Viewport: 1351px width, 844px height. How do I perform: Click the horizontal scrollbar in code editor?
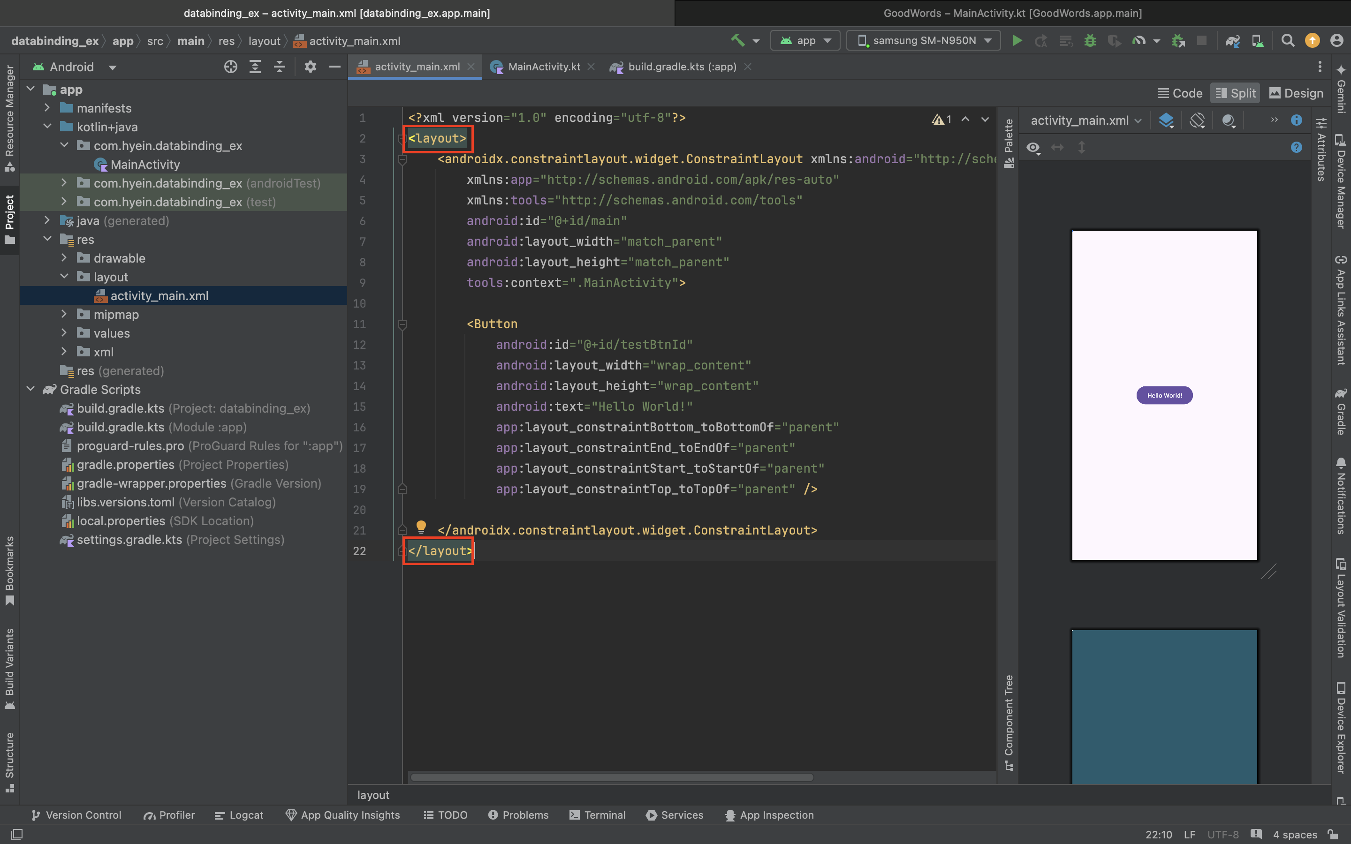click(x=611, y=777)
